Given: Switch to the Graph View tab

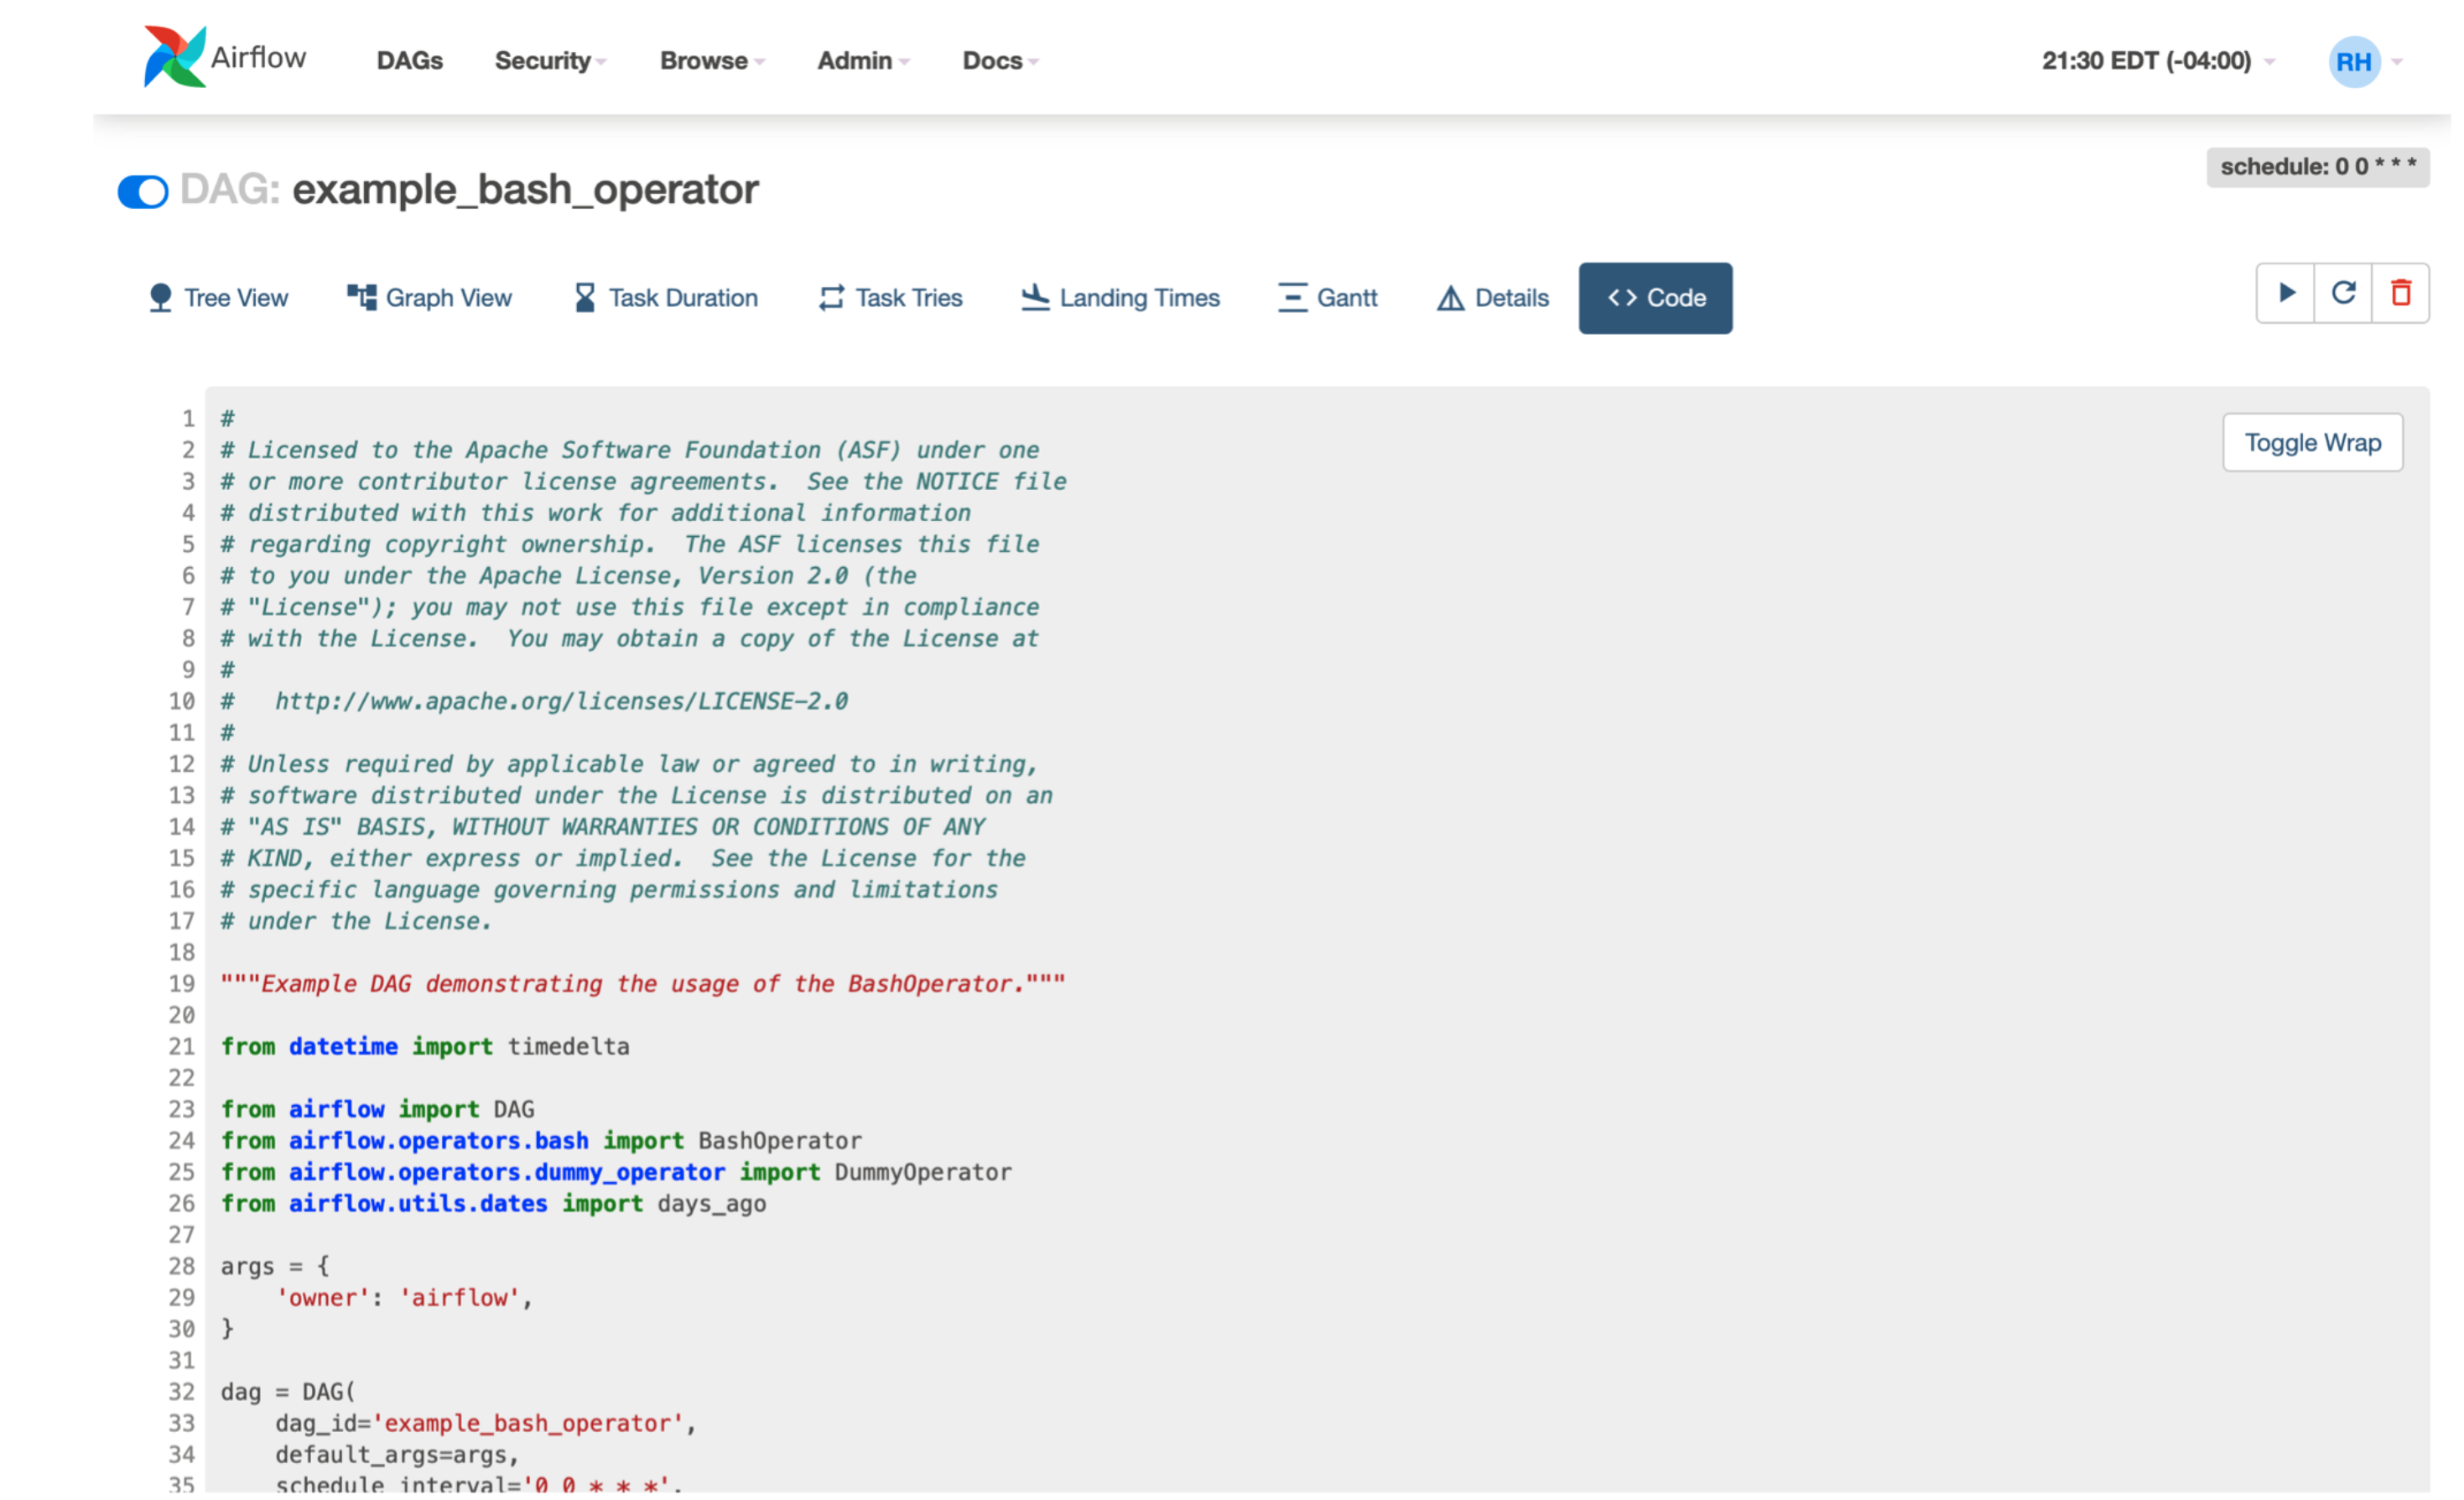Looking at the screenshot, I should [x=429, y=298].
